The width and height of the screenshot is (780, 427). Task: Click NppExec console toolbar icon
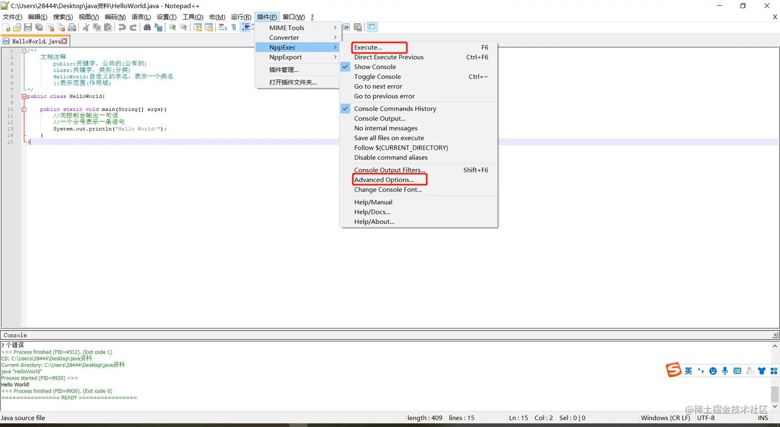tap(371, 27)
